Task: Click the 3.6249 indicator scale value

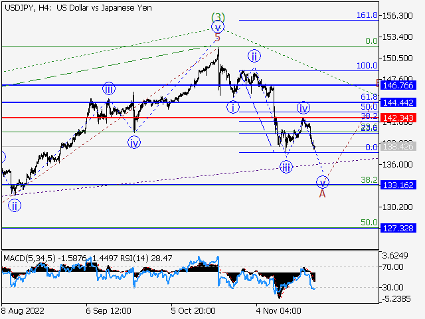Action: tap(395, 255)
